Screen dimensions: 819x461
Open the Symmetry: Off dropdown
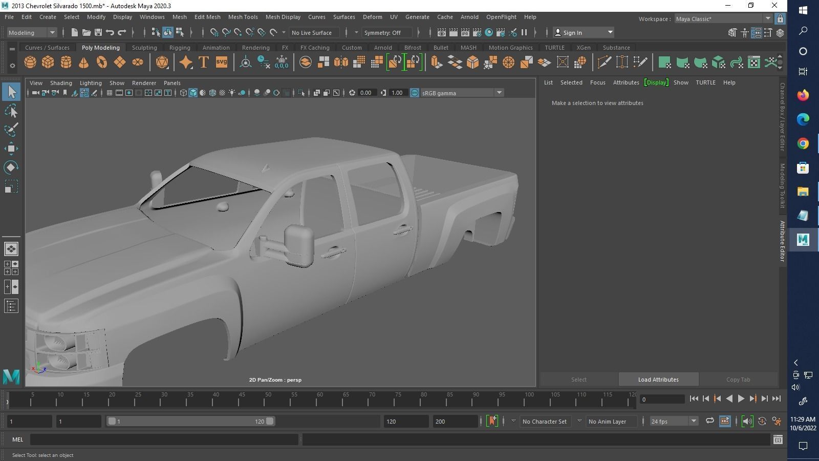387,32
